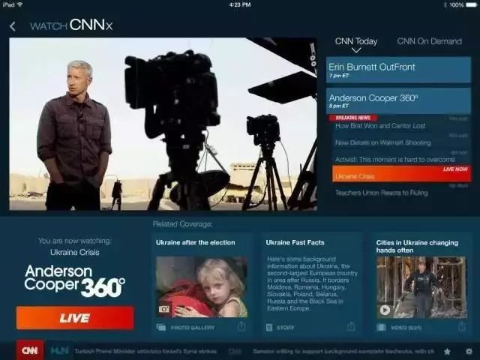Open favorites with the star icon
Viewport: 480px width, 360px height.
(x=447, y=351)
